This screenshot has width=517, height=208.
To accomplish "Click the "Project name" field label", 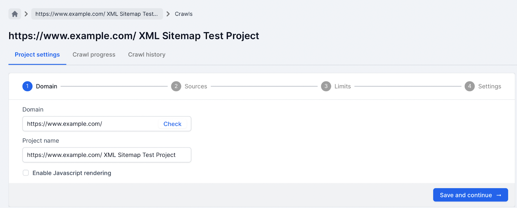I will tap(41, 141).
